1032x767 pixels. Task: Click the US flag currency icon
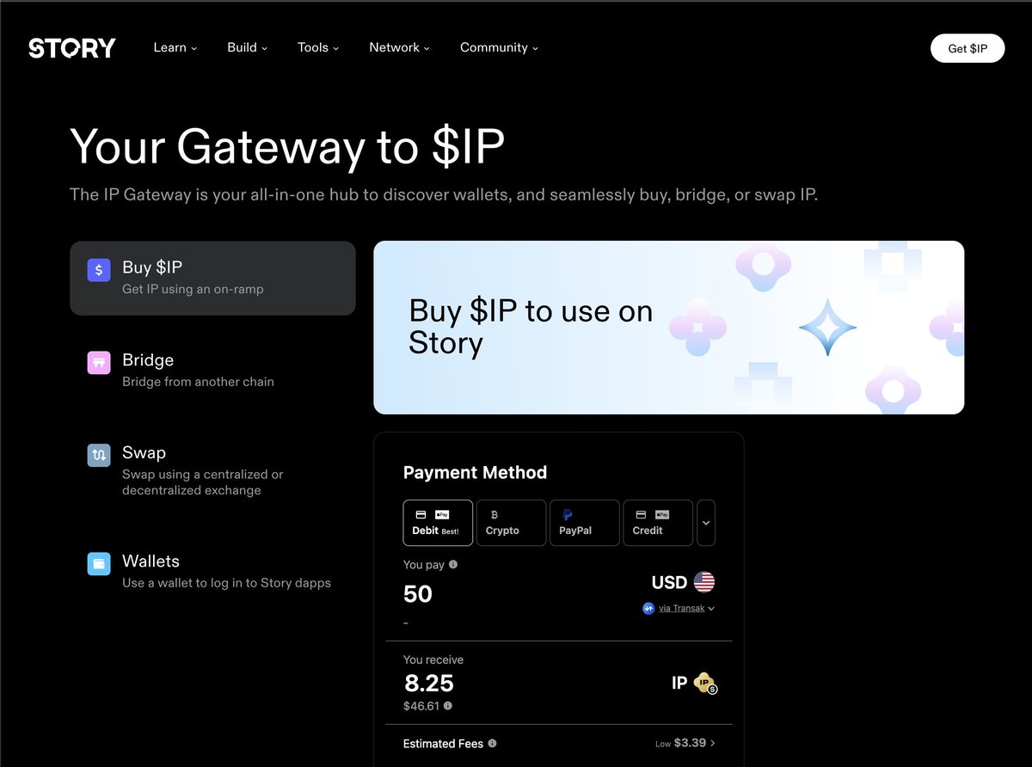click(x=704, y=582)
